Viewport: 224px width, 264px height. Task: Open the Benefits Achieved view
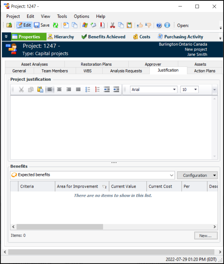103,37
